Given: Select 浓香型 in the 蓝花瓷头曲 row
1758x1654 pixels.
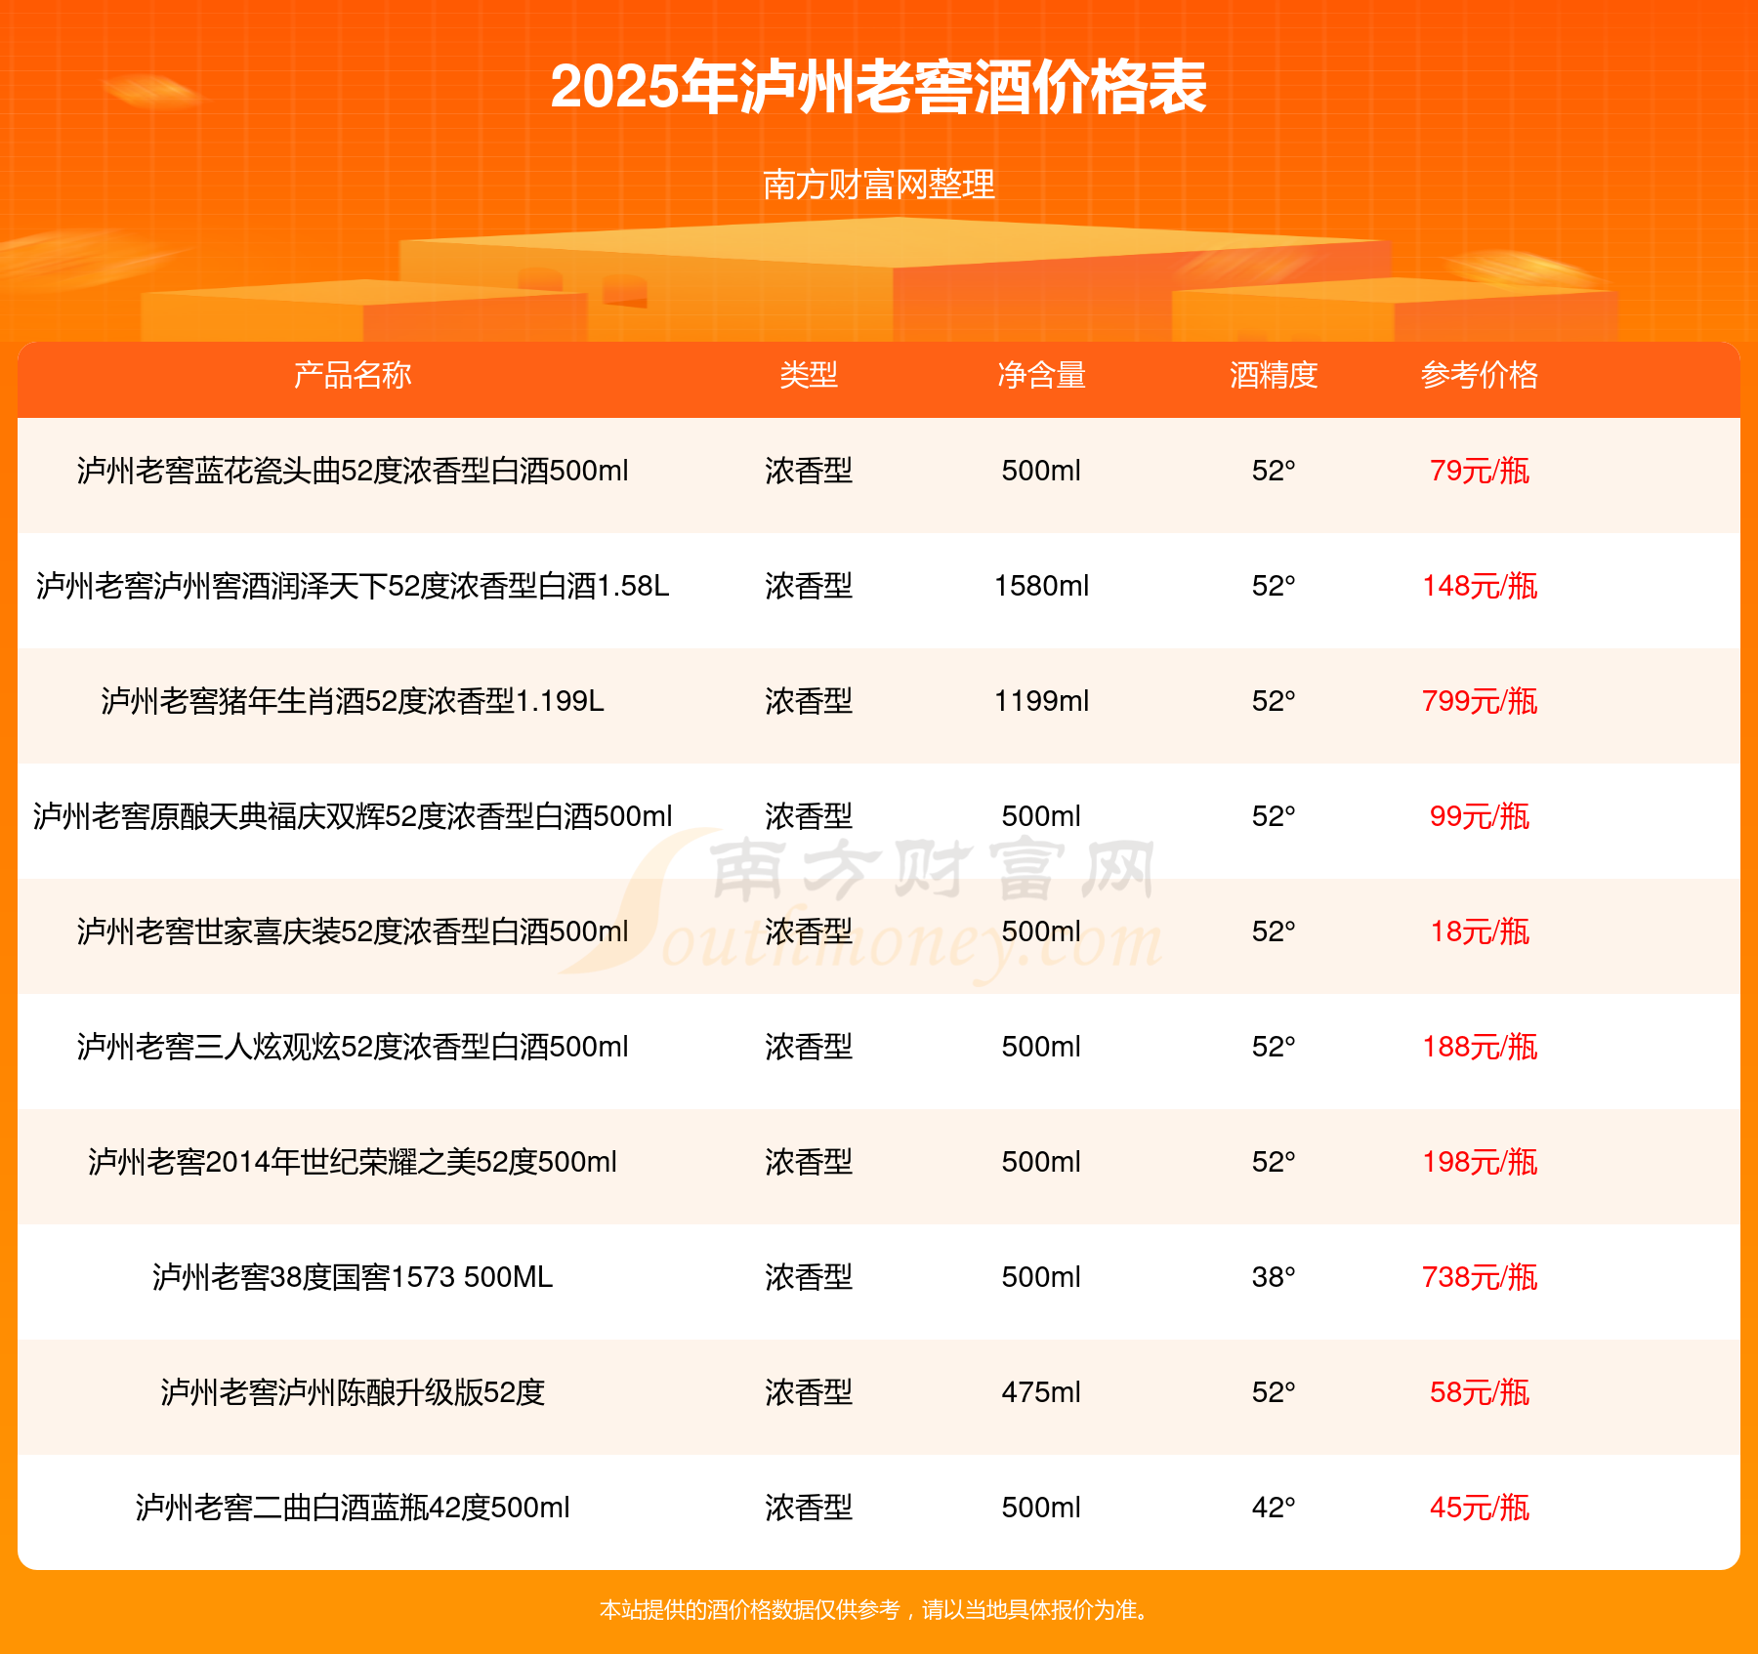Looking at the screenshot, I should pyautogui.click(x=809, y=471).
